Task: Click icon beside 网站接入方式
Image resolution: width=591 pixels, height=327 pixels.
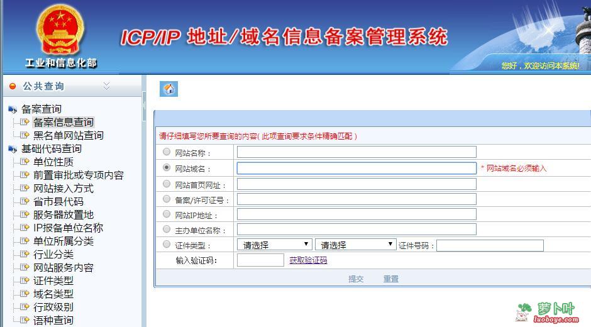Action: 25,188
